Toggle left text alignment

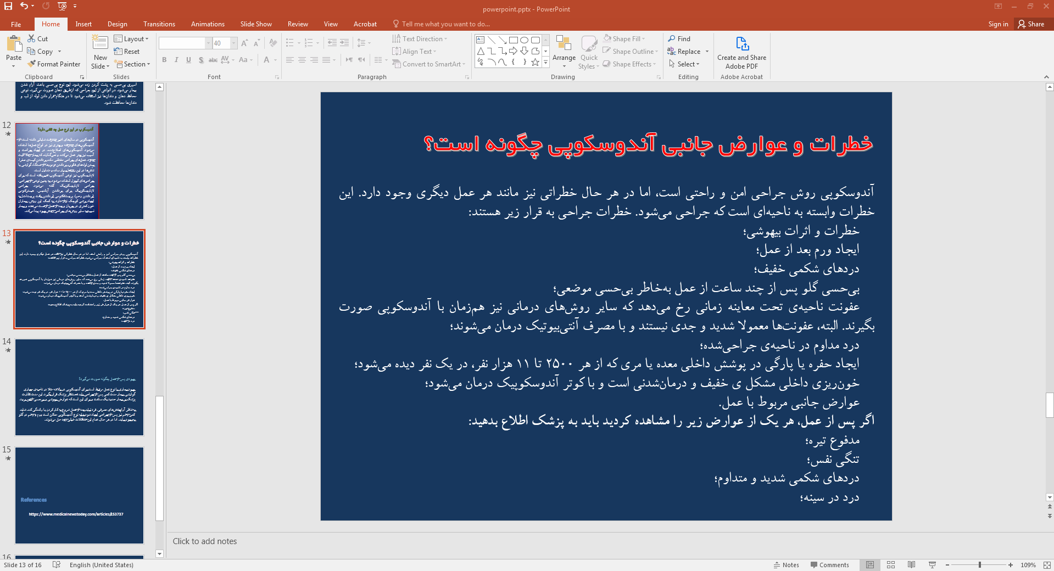(290, 60)
